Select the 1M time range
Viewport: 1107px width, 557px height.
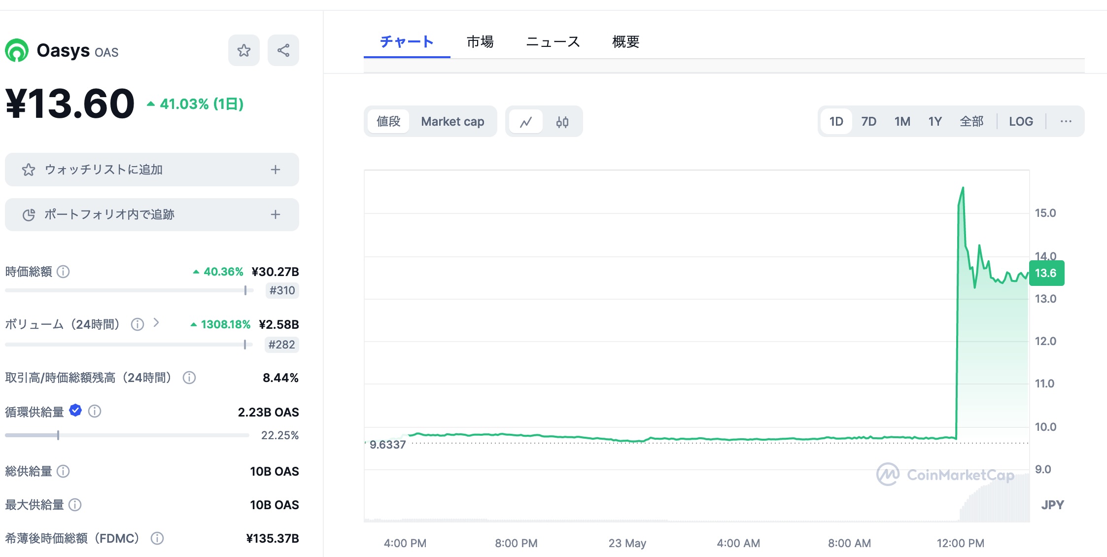point(902,121)
